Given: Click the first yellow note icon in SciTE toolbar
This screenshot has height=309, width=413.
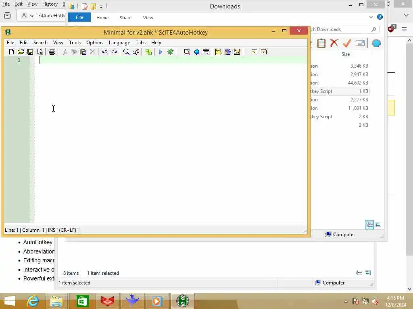Looking at the screenshot, I should pyautogui.click(x=218, y=52).
